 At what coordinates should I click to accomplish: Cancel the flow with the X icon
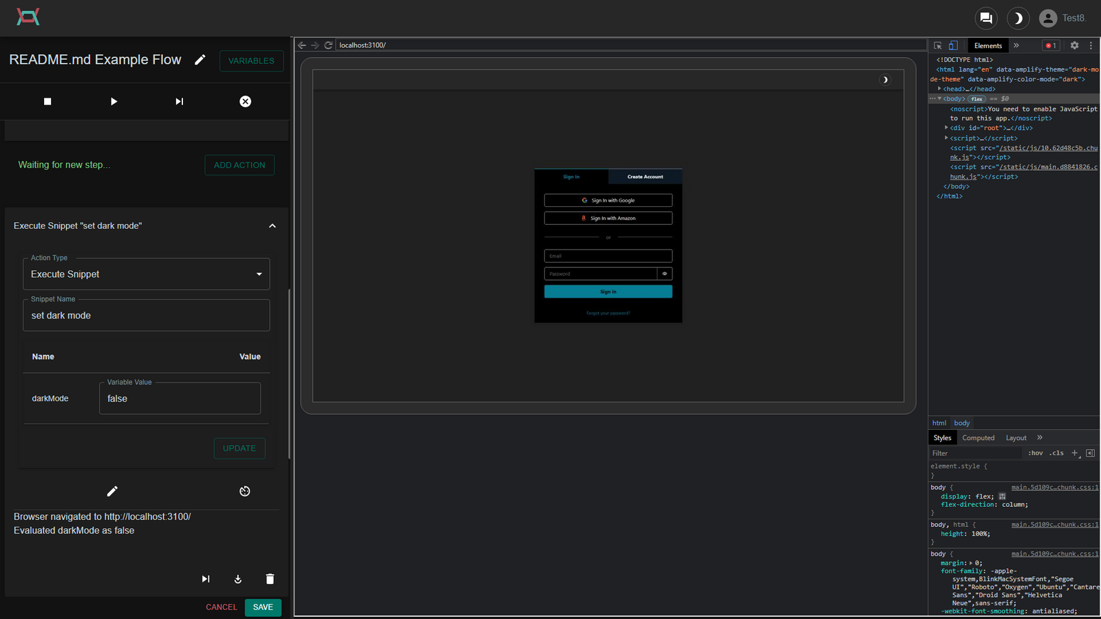click(x=245, y=101)
